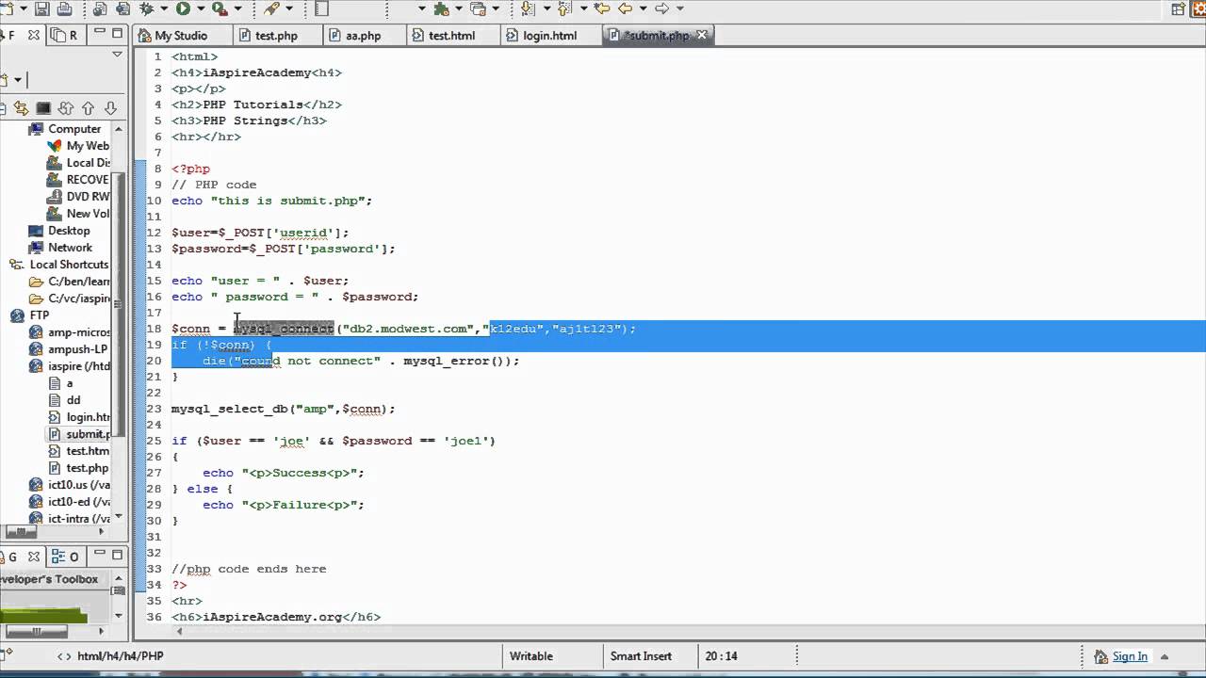Viewport: 1206px width, 678px height.
Task: Click the link-with-editor arrows icon
Action: coord(21,108)
